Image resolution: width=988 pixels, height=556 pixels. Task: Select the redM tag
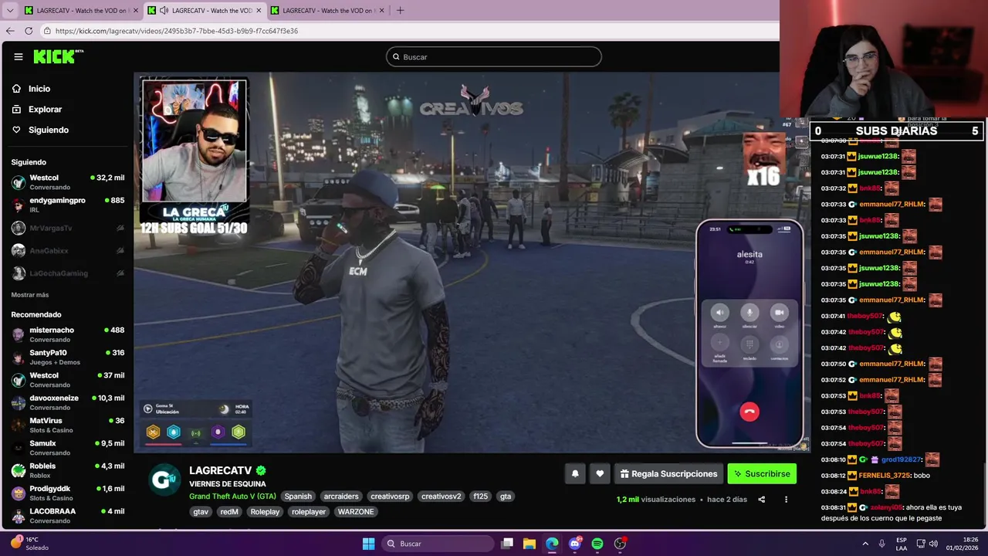[x=229, y=512]
